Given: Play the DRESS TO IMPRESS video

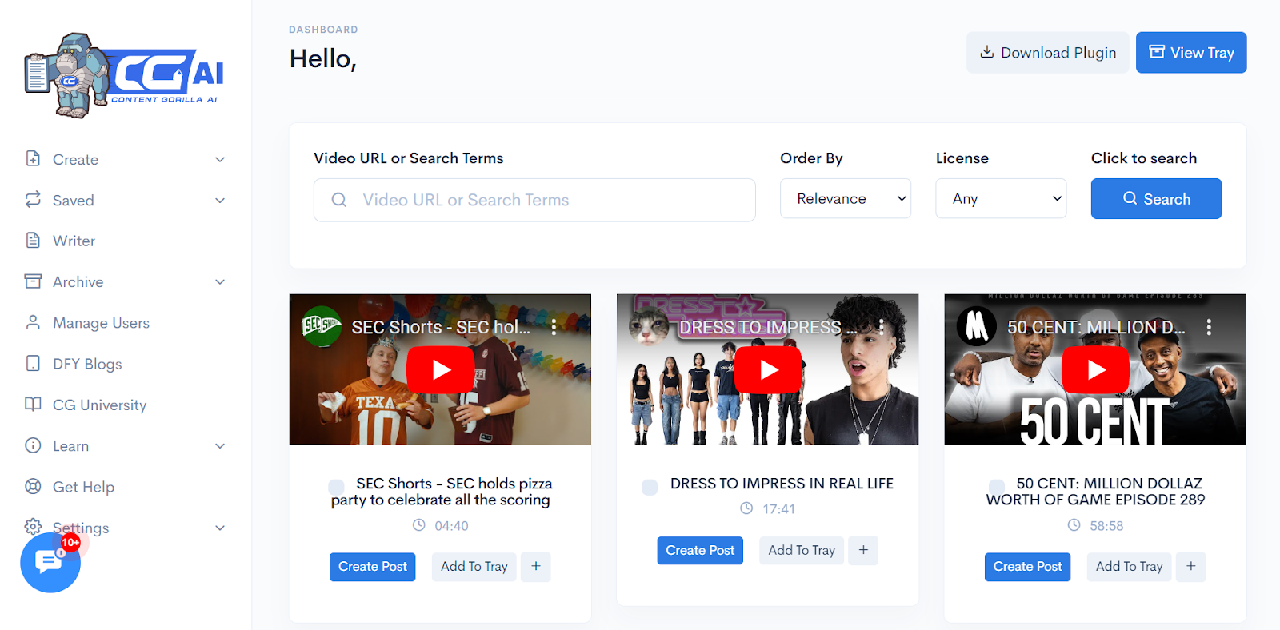Looking at the screenshot, I should 768,369.
